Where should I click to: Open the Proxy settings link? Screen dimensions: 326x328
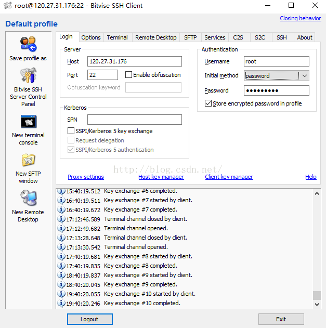pyautogui.click(x=86, y=177)
